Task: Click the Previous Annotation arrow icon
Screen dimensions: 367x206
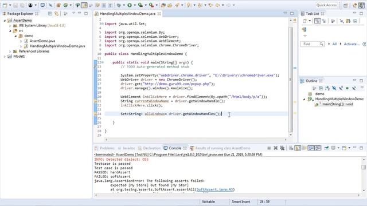Action: point(200,5)
